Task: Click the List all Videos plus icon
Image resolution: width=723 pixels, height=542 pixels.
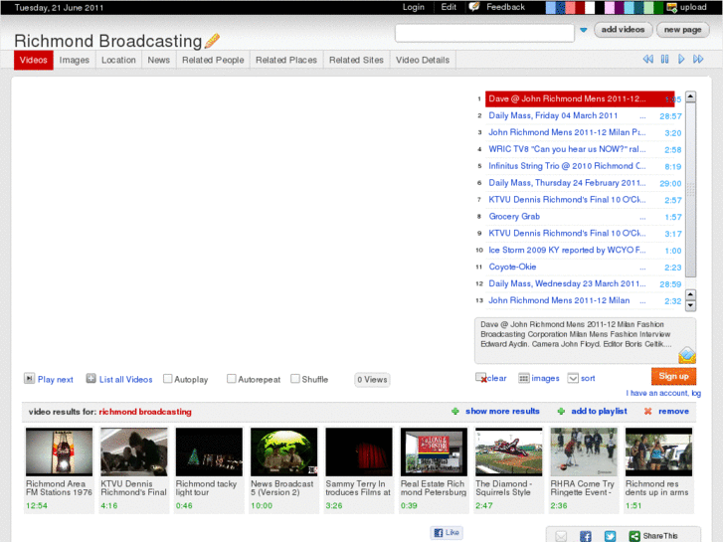Action: [90, 379]
